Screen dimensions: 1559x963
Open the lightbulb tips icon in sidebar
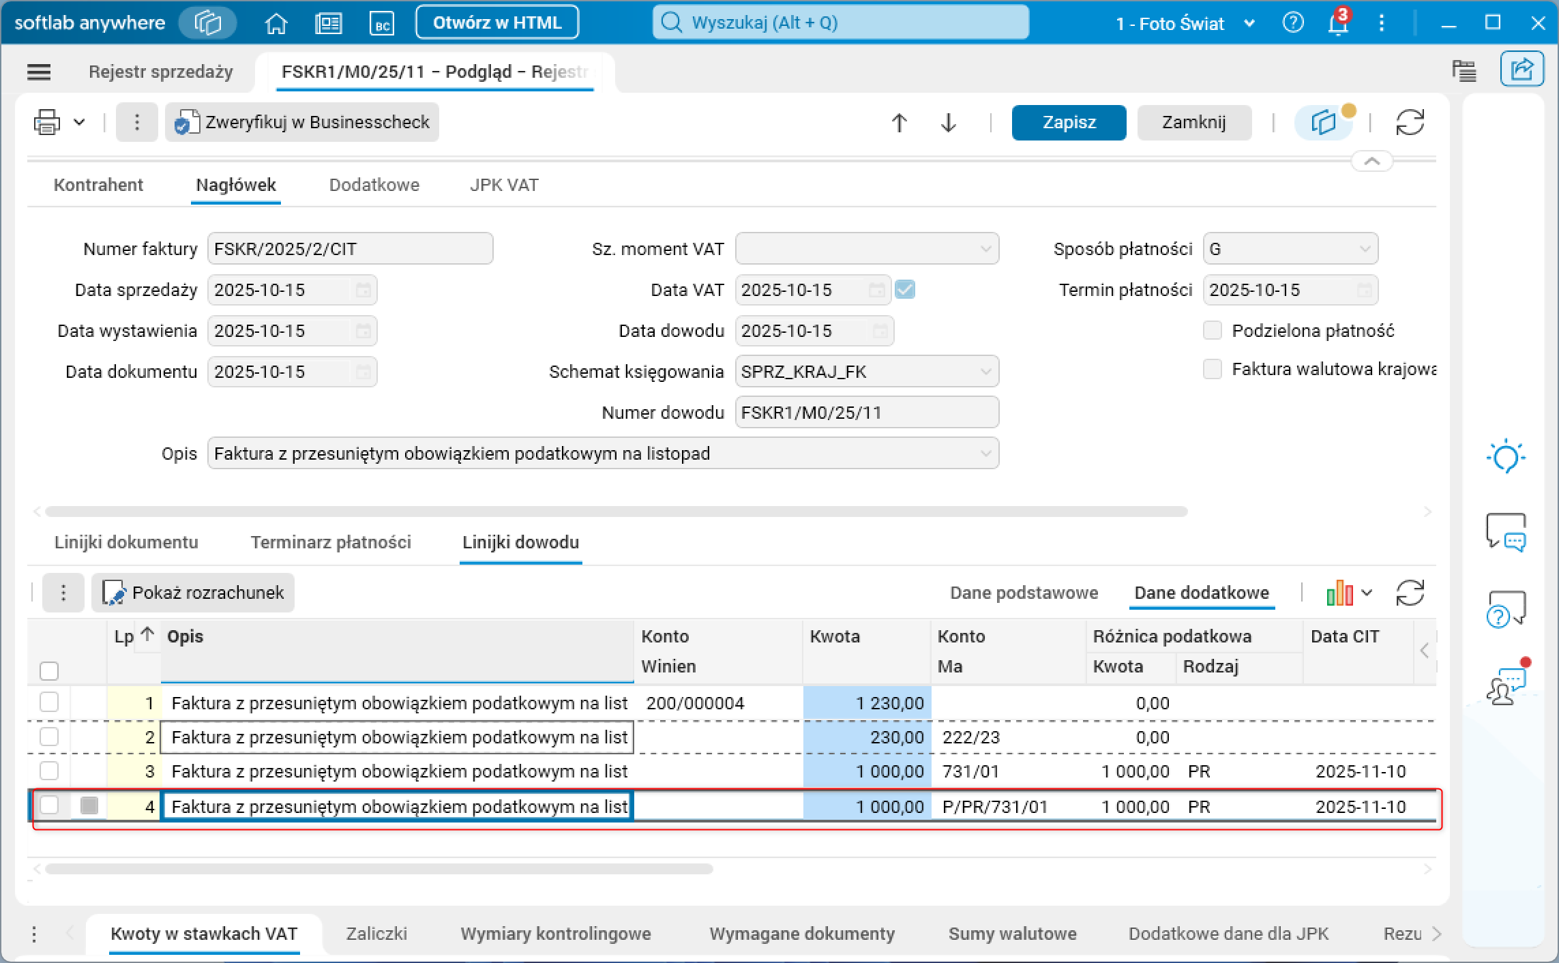[1505, 456]
